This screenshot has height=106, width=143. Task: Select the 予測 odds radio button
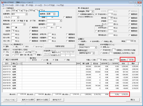coord(4,55)
